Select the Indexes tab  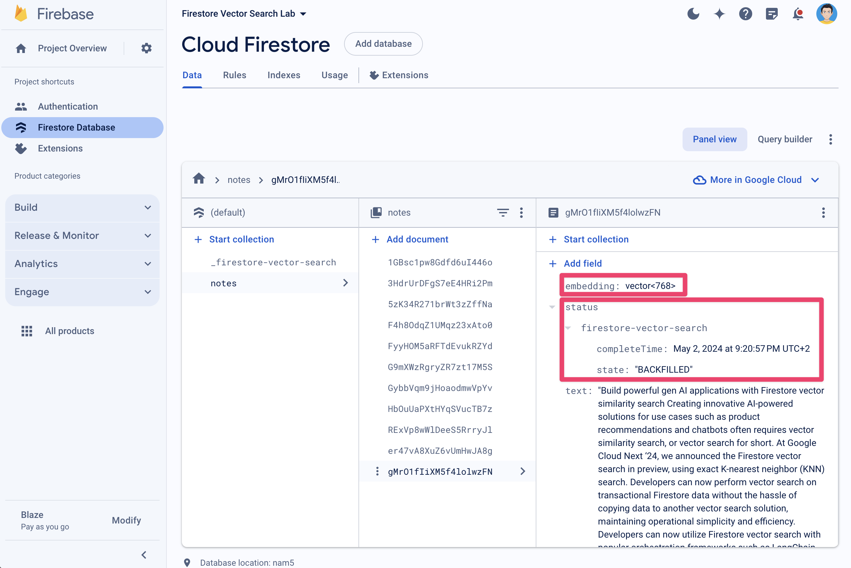tap(283, 76)
